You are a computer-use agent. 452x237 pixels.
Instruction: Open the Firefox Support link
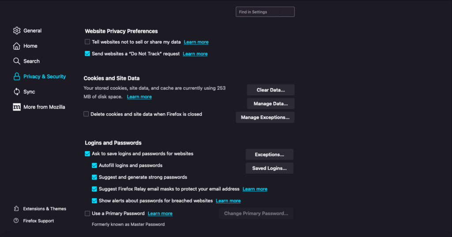click(x=38, y=221)
